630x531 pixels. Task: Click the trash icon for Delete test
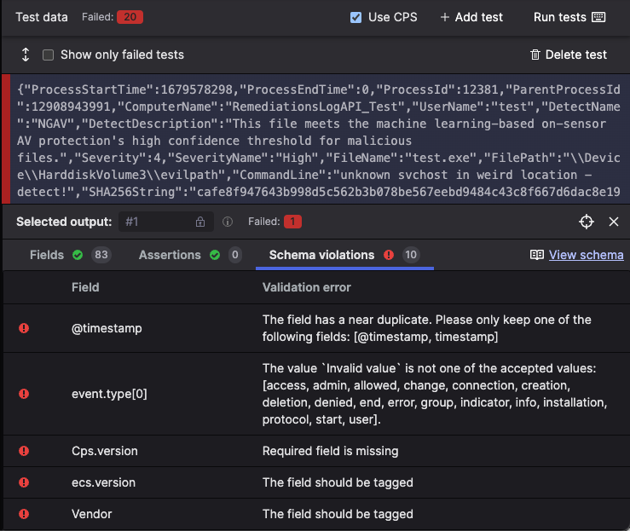click(535, 55)
